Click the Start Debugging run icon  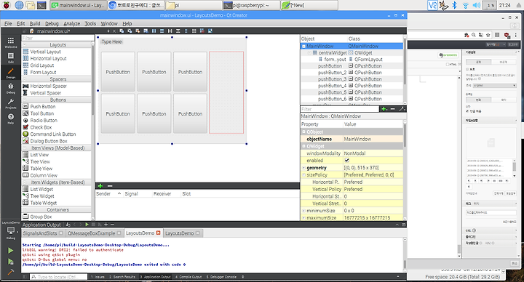[x=11, y=262]
